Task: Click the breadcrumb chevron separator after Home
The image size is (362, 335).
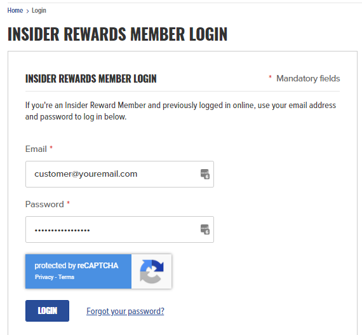Action: (x=27, y=11)
